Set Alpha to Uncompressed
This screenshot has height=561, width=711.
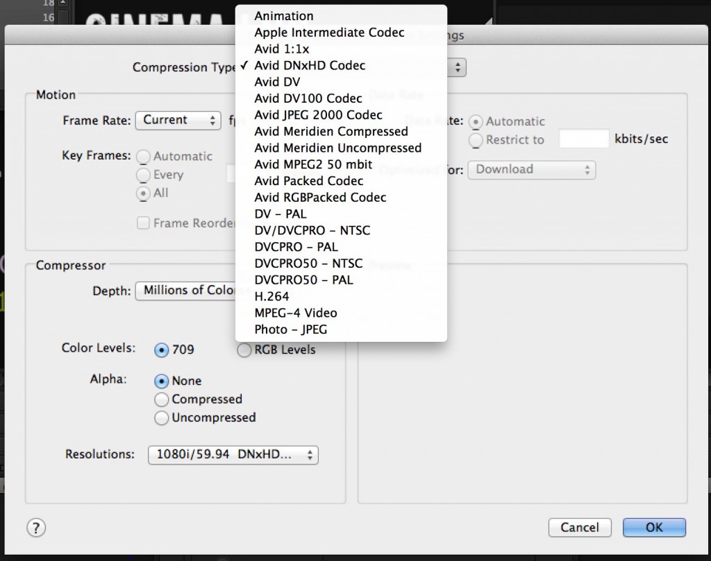tap(161, 418)
